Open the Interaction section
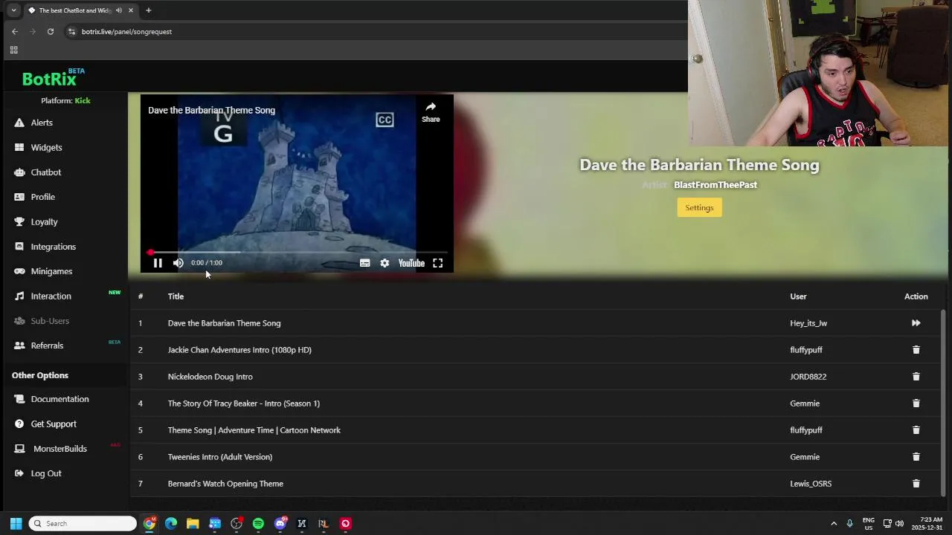The height and width of the screenshot is (535, 952). 51,296
